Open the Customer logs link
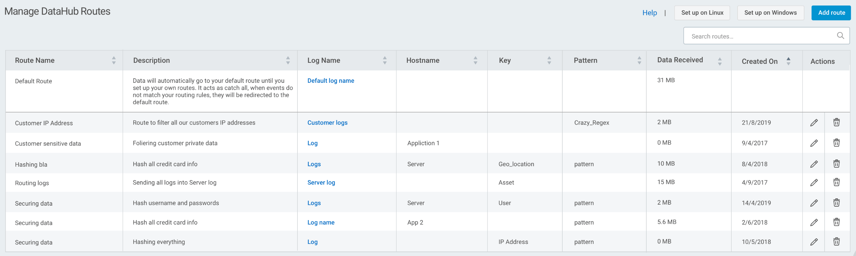The height and width of the screenshot is (256, 856). [327, 123]
